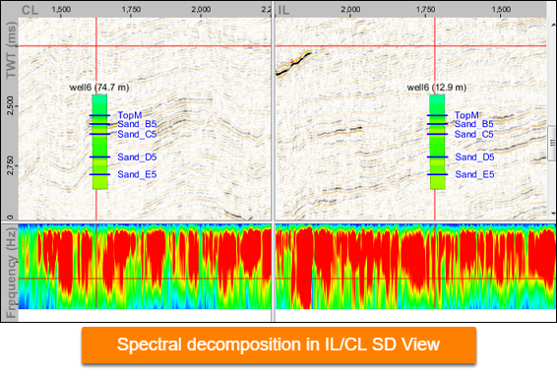Click the 1,500 tick on IL axis
This screenshot has width=557, height=376.
(x=501, y=9)
